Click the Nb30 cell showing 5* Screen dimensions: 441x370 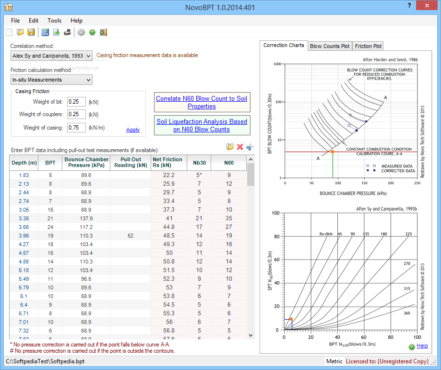pyautogui.click(x=199, y=175)
